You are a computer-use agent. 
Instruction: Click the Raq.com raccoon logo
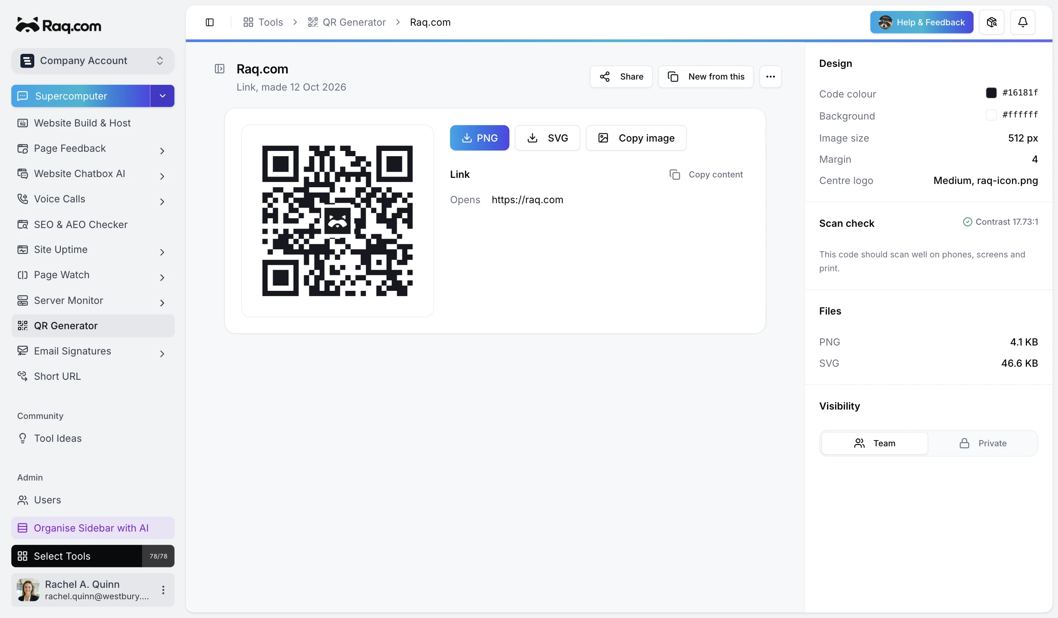coord(58,26)
